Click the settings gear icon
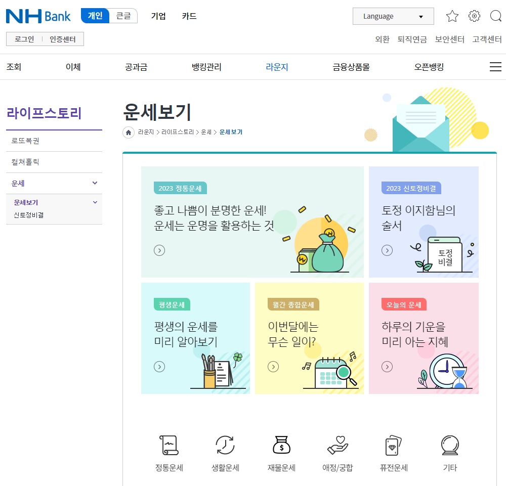The image size is (506, 486). [474, 16]
